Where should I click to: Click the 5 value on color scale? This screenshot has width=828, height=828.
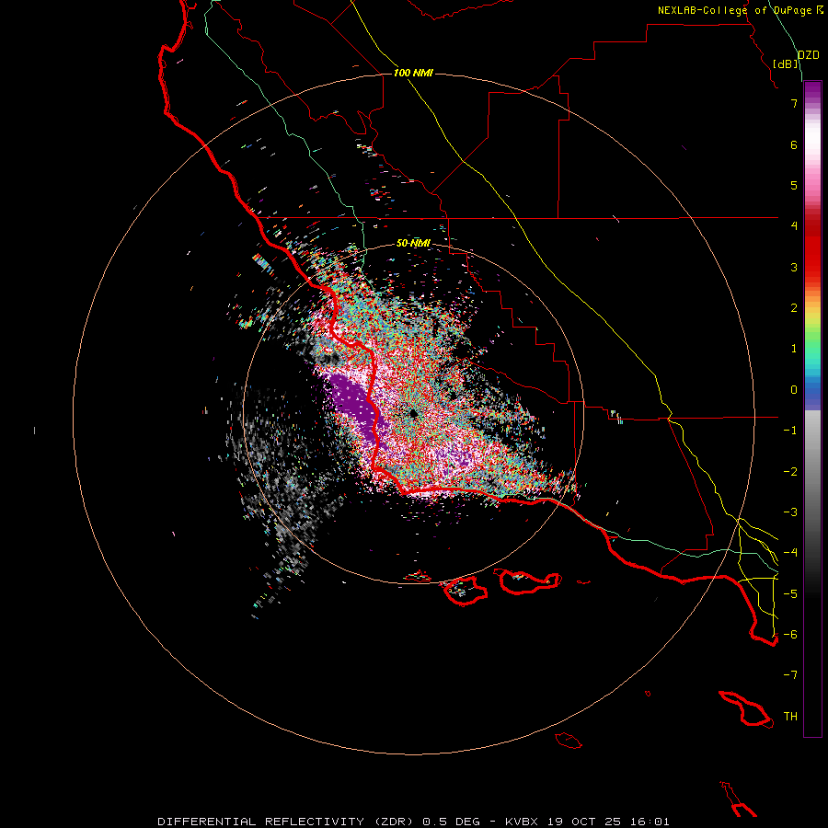pos(794,185)
